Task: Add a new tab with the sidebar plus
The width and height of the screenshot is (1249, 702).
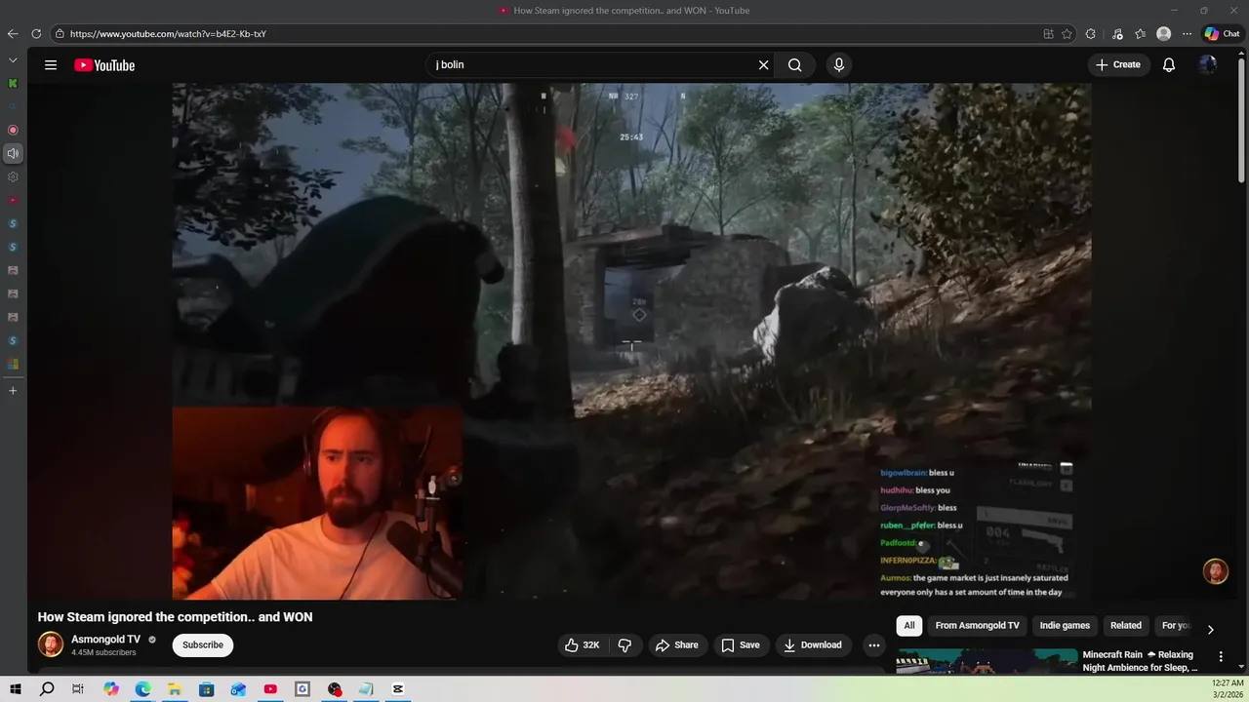Action: [x=13, y=391]
